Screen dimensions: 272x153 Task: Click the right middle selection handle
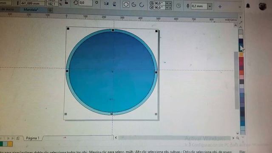156,72
